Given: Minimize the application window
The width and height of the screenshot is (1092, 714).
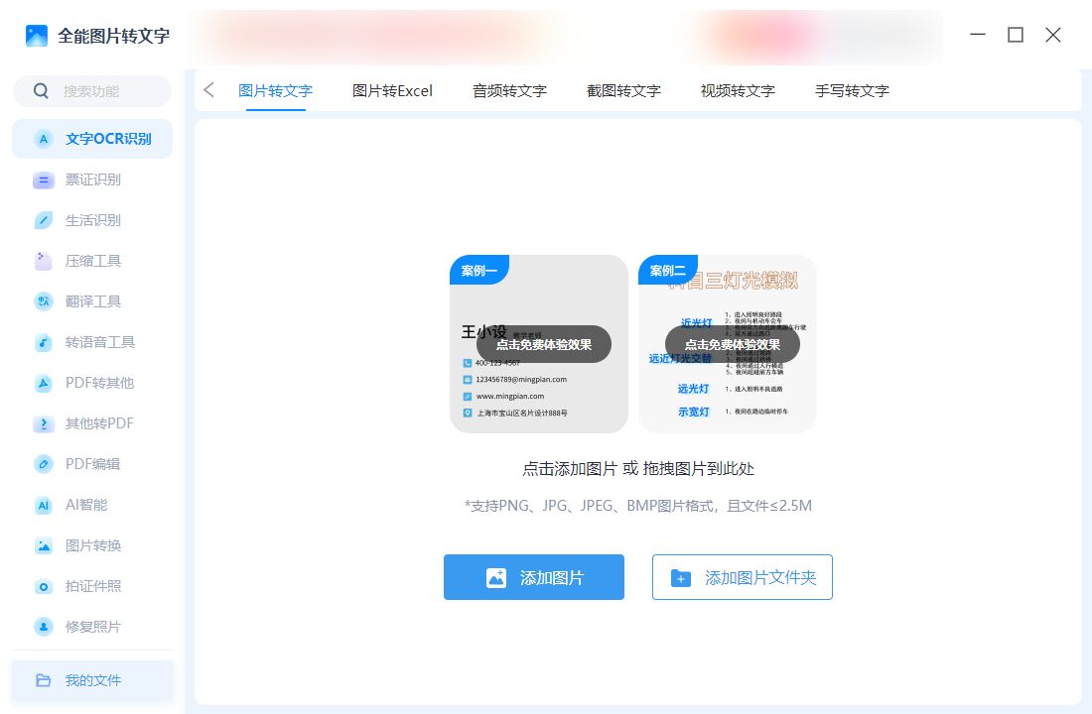Looking at the screenshot, I should (978, 35).
